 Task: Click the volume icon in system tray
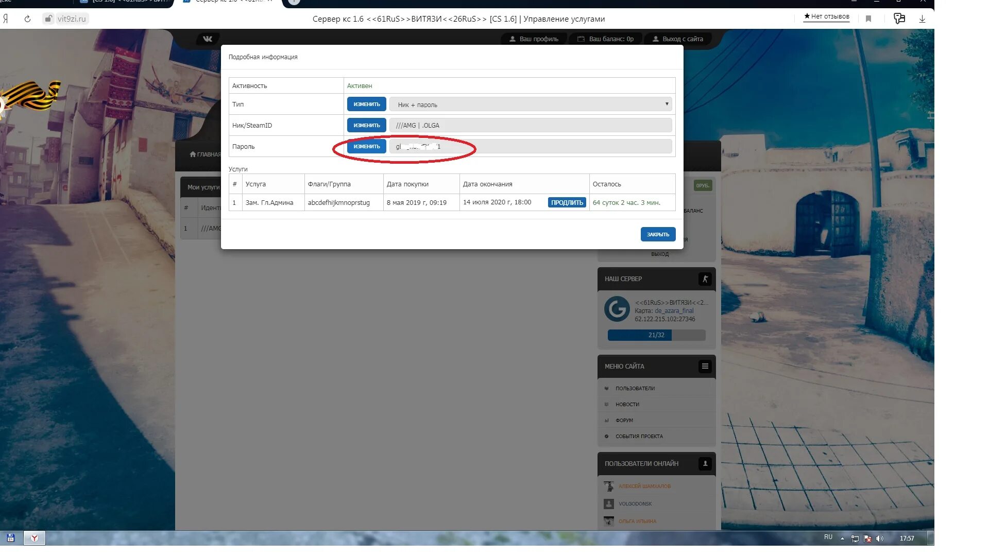coord(879,538)
